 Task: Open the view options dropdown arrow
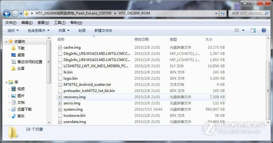point(243,30)
